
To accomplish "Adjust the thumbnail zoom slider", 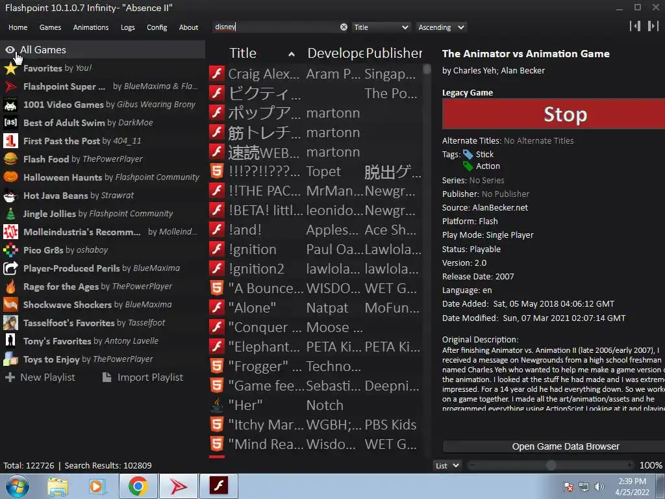I will [551, 465].
